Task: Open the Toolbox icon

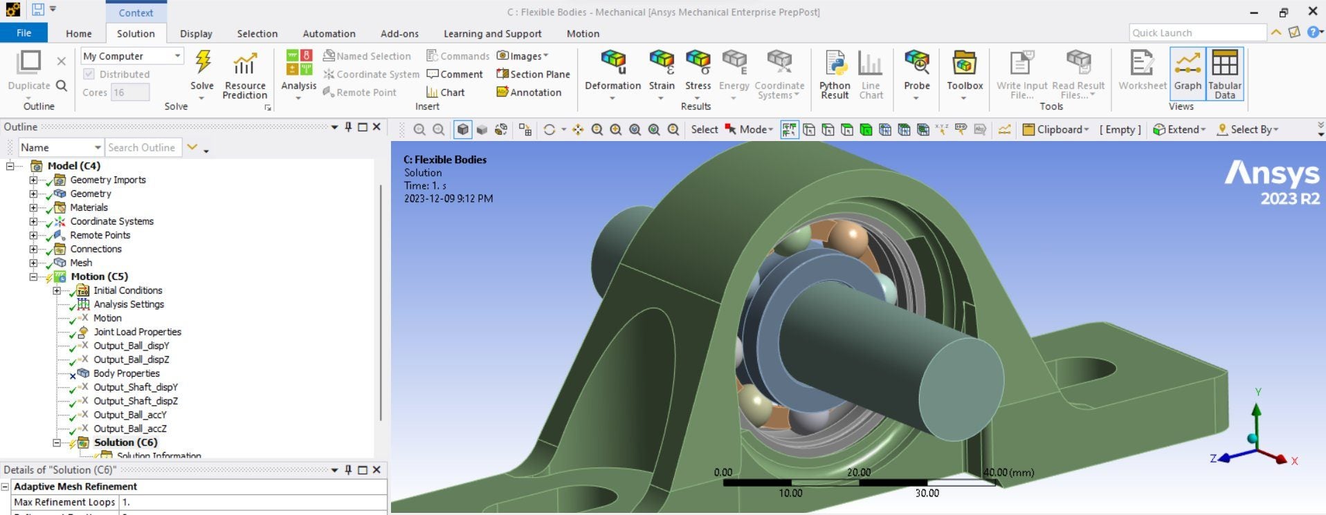Action: tap(964, 63)
